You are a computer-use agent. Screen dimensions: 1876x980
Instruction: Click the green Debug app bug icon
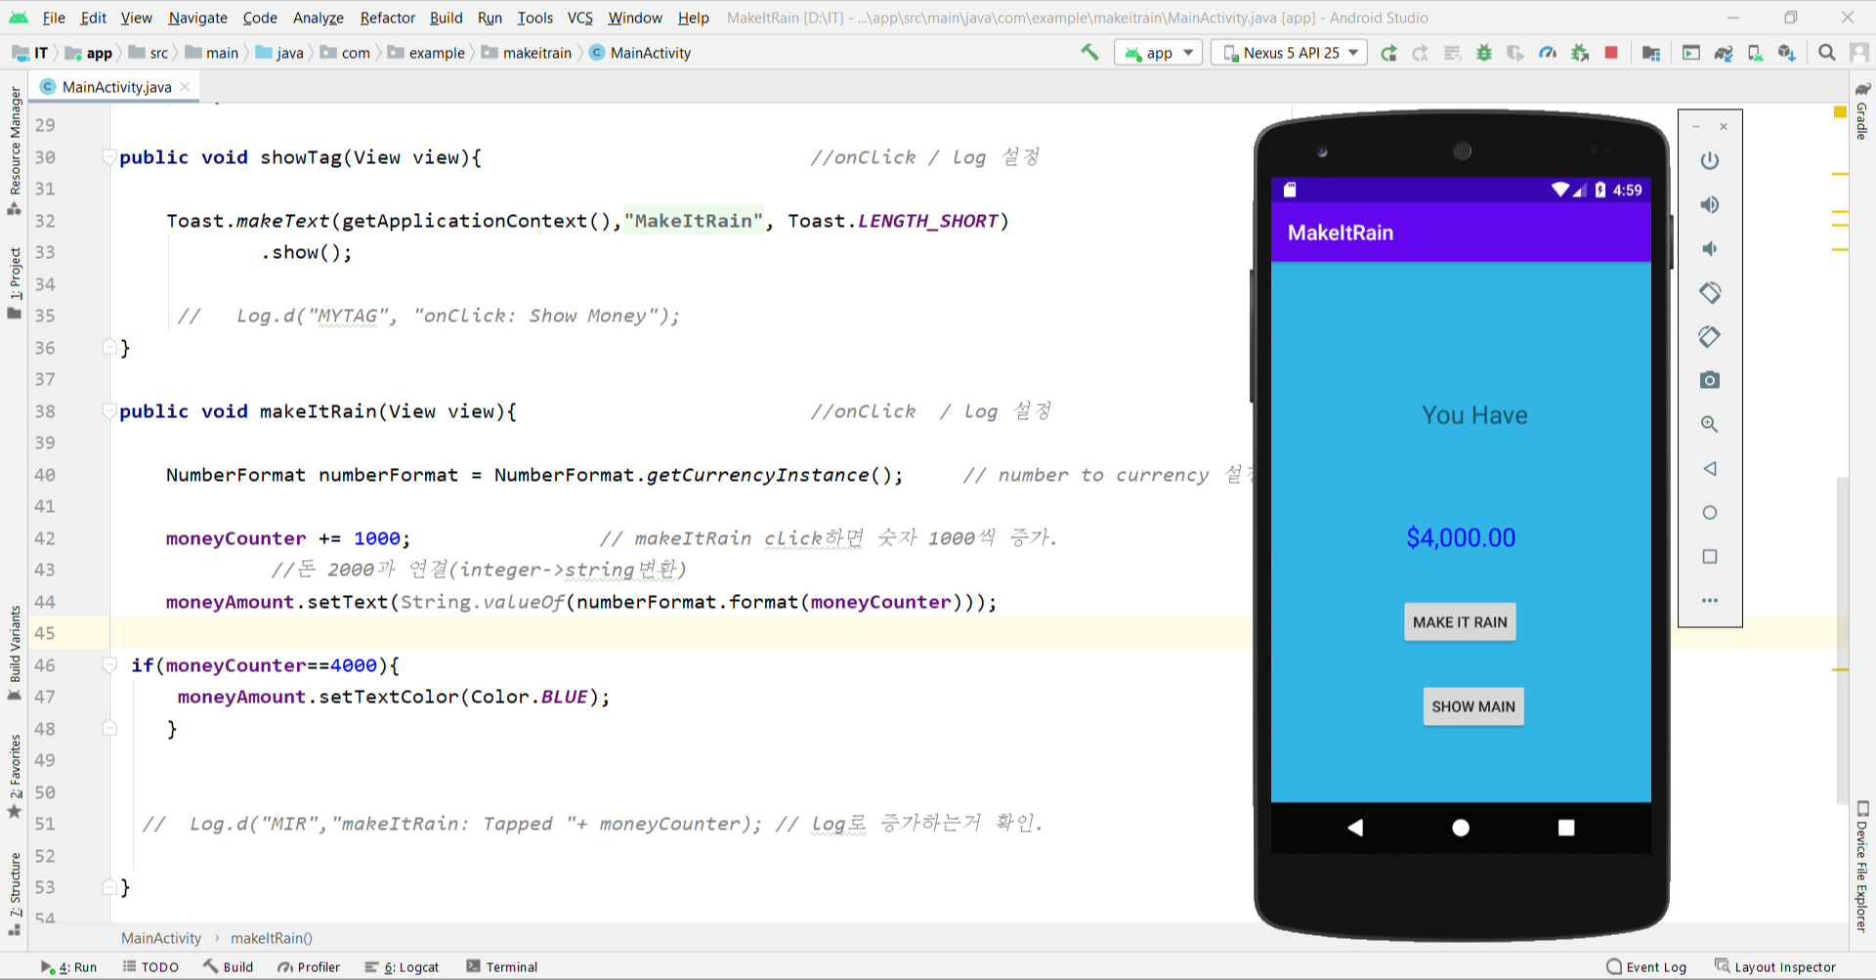[x=1484, y=53]
